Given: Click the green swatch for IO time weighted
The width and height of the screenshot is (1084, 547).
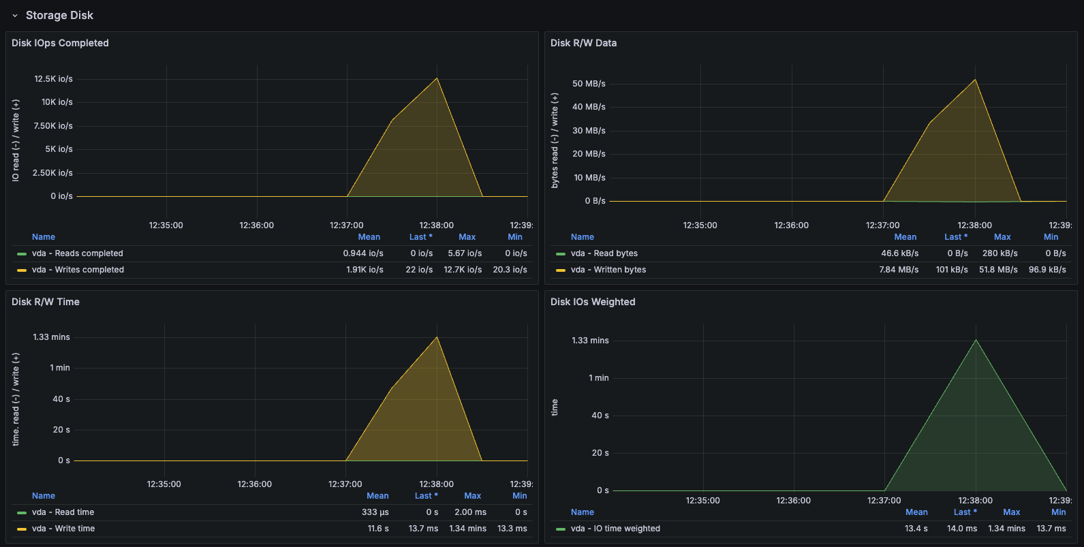Looking at the screenshot, I should [561, 529].
